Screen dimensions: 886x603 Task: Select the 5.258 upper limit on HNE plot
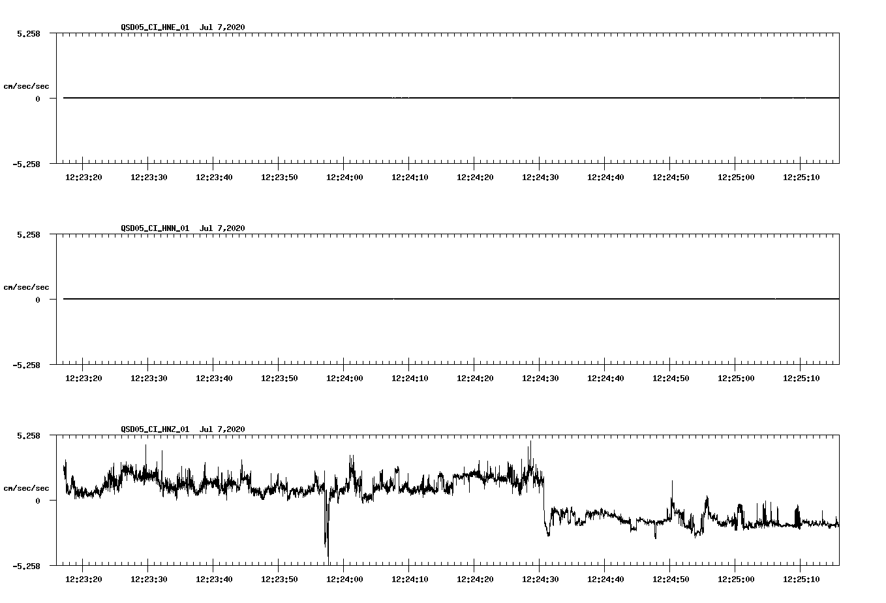tap(29, 34)
